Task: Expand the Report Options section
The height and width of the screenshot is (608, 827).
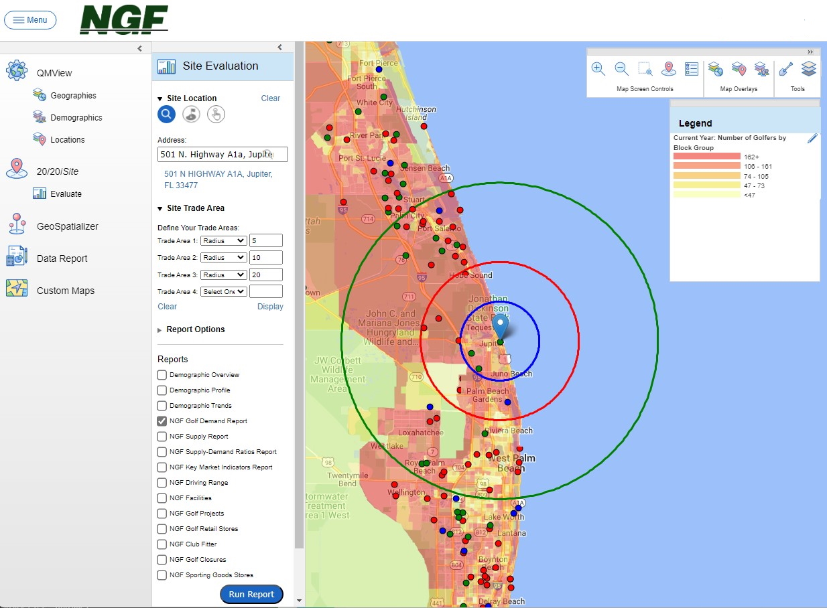Action: coord(160,330)
